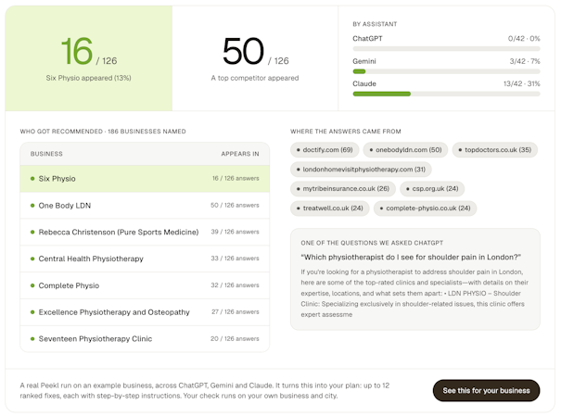This screenshot has width=561, height=417.
Task: Select Central Health Physiotherapy row
Action: (145, 259)
